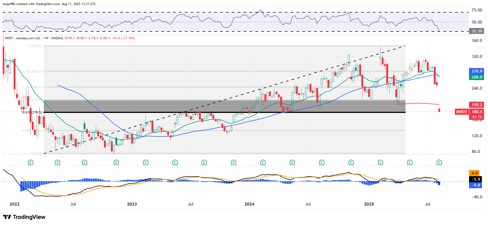Click the 2023 label on time axis
Viewport: 488px width, 225px height.
[132, 204]
